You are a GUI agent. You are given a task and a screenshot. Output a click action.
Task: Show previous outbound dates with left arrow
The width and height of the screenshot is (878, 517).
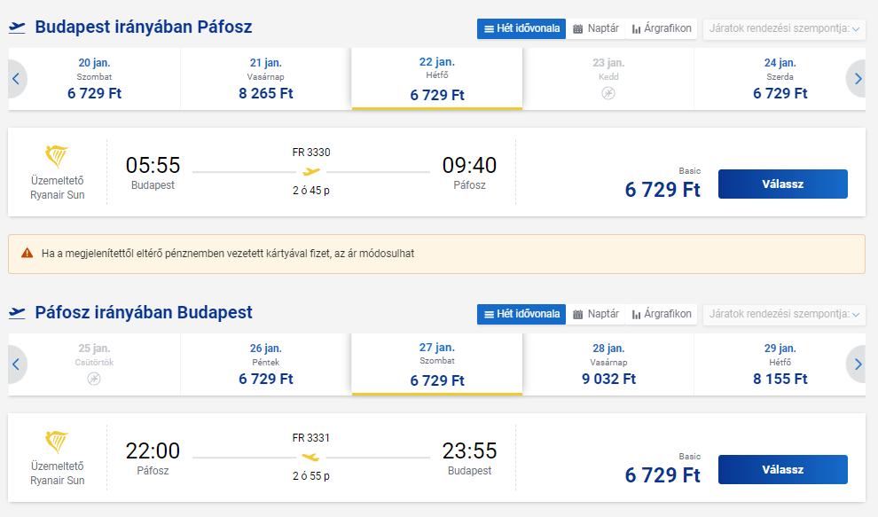click(x=16, y=79)
